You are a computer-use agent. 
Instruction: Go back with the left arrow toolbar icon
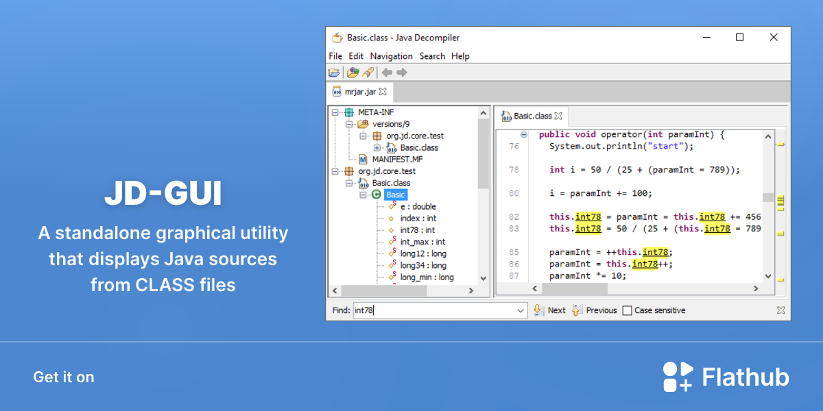(x=387, y=73)
